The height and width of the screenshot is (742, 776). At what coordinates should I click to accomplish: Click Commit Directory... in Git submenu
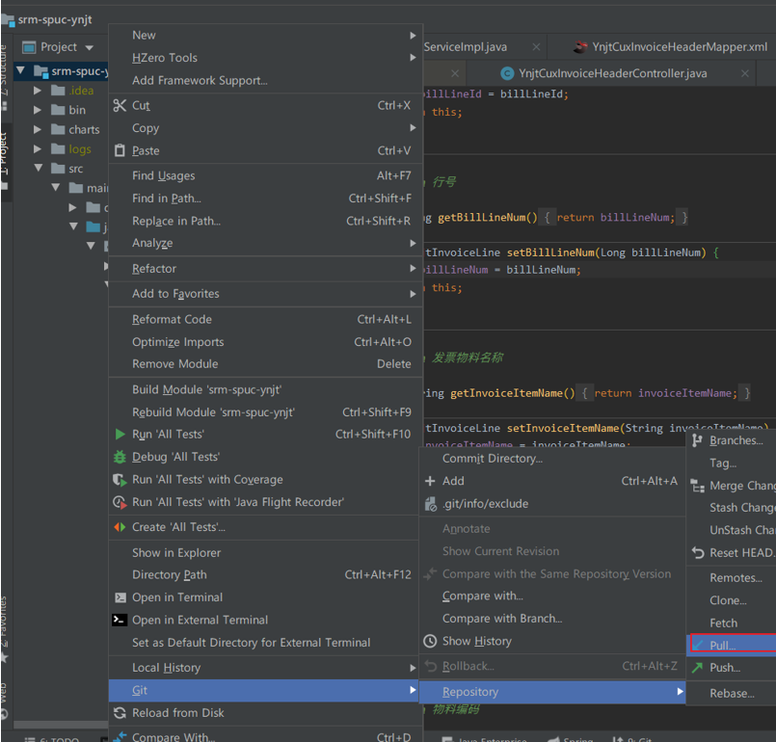click(492, 459)
